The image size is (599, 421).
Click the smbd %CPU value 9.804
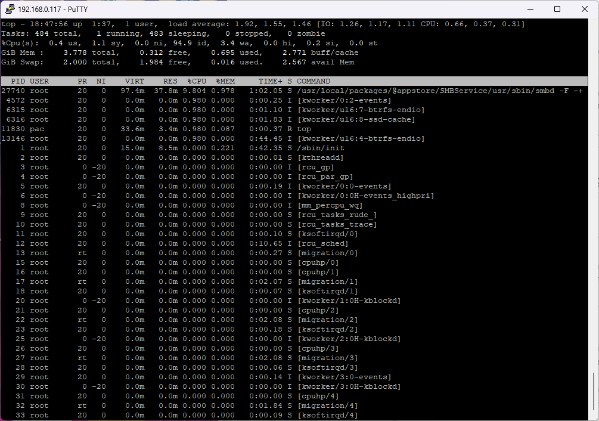click(194, 91)
